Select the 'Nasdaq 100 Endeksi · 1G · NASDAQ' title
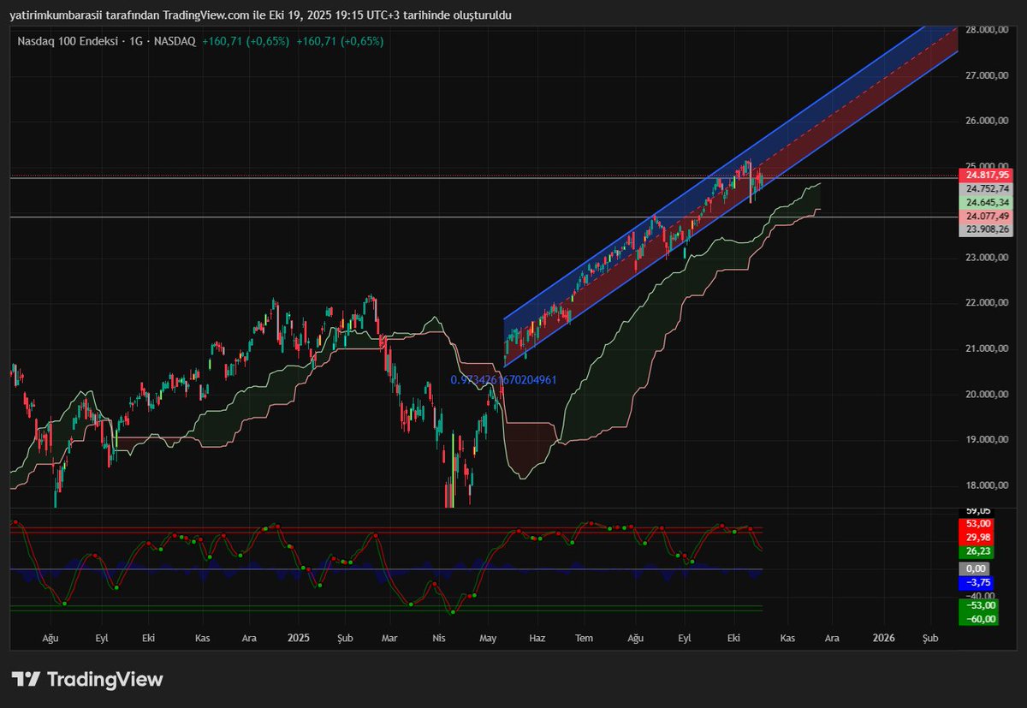The height and width of the screenshot is (708, 1027). 107,40
